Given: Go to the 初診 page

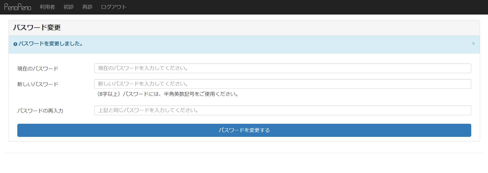Looking at the screenshot, I should pyautogui.click(x=68, y=7).
